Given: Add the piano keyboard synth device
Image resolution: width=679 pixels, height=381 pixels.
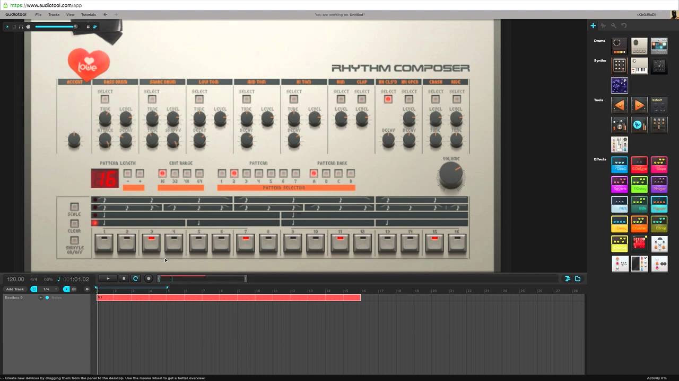Looking at the screenshot, I should (x=639, y=66).
